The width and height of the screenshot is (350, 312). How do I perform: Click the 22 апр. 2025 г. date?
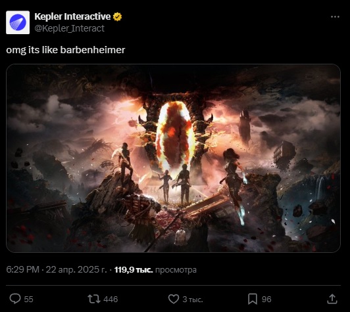pos(76,270)
